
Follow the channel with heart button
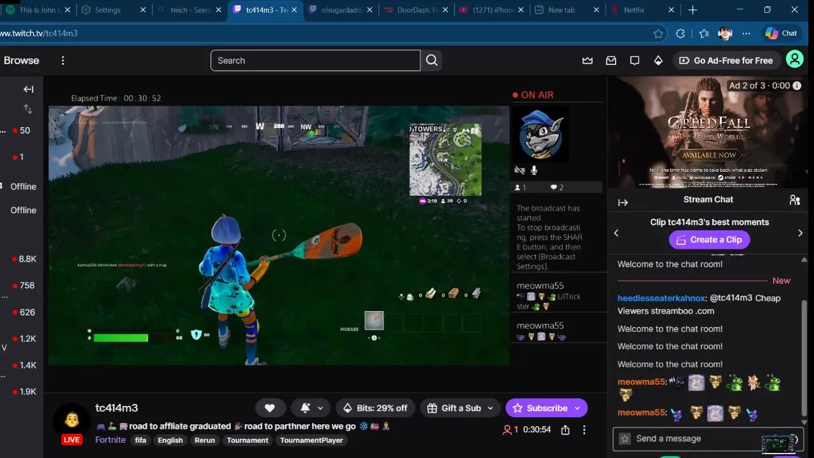pyautogui.click(x=270, y=408)
